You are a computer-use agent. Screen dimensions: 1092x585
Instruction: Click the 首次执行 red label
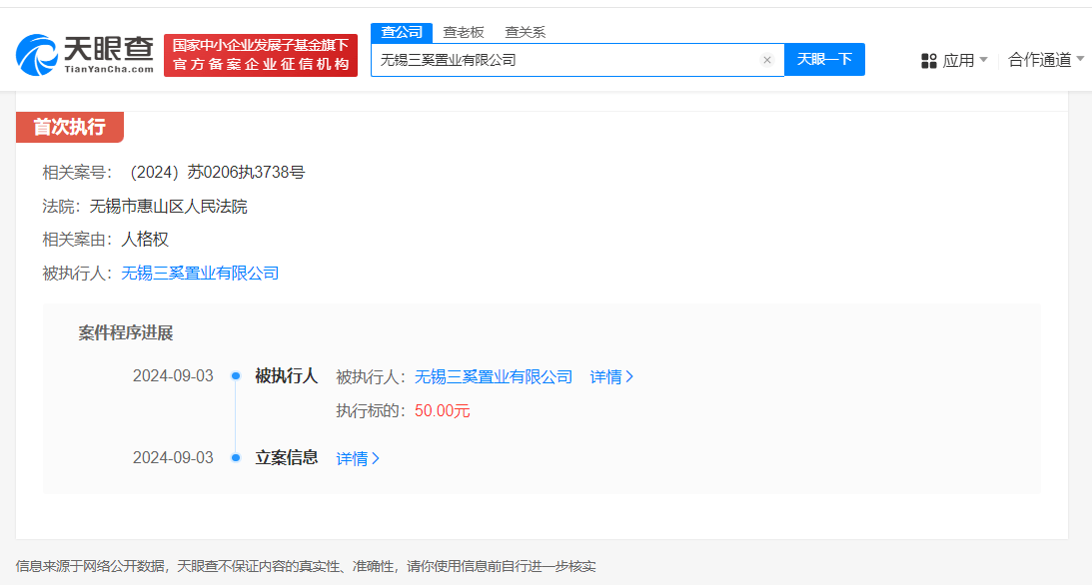point(70,128)
